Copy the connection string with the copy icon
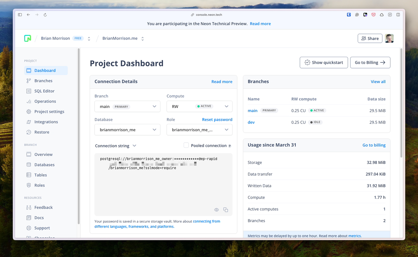 click(x=226, y=210)
